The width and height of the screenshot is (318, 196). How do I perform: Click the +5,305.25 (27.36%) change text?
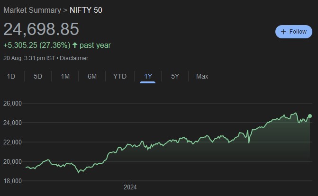37,45
